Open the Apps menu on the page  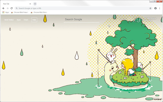click(x=19, y=20)
